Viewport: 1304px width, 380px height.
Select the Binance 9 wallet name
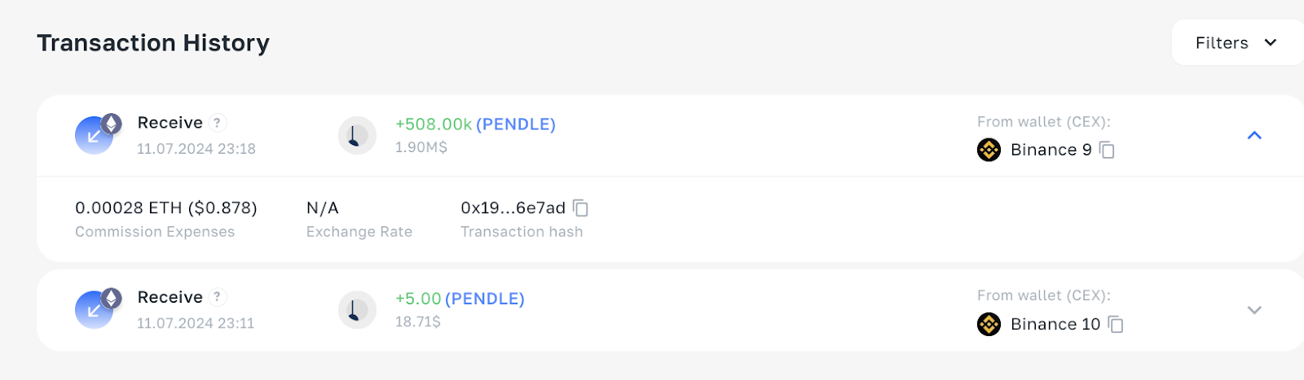[1051, 150]
